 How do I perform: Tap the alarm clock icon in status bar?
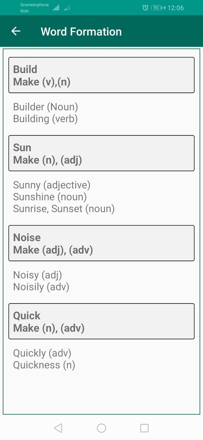(146, 8)
